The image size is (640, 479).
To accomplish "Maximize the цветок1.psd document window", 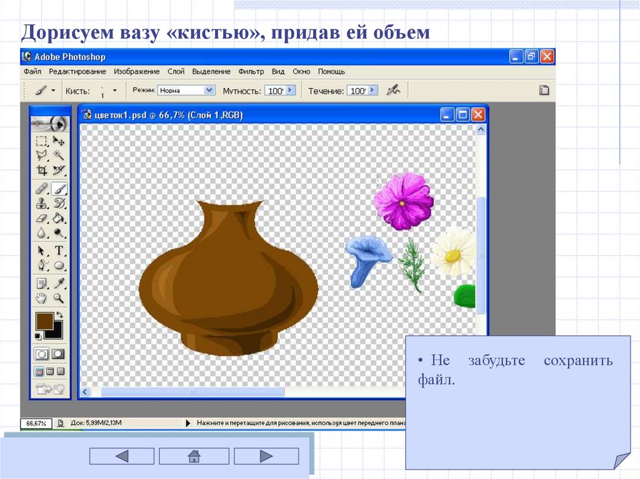I will tap(462, 115).
